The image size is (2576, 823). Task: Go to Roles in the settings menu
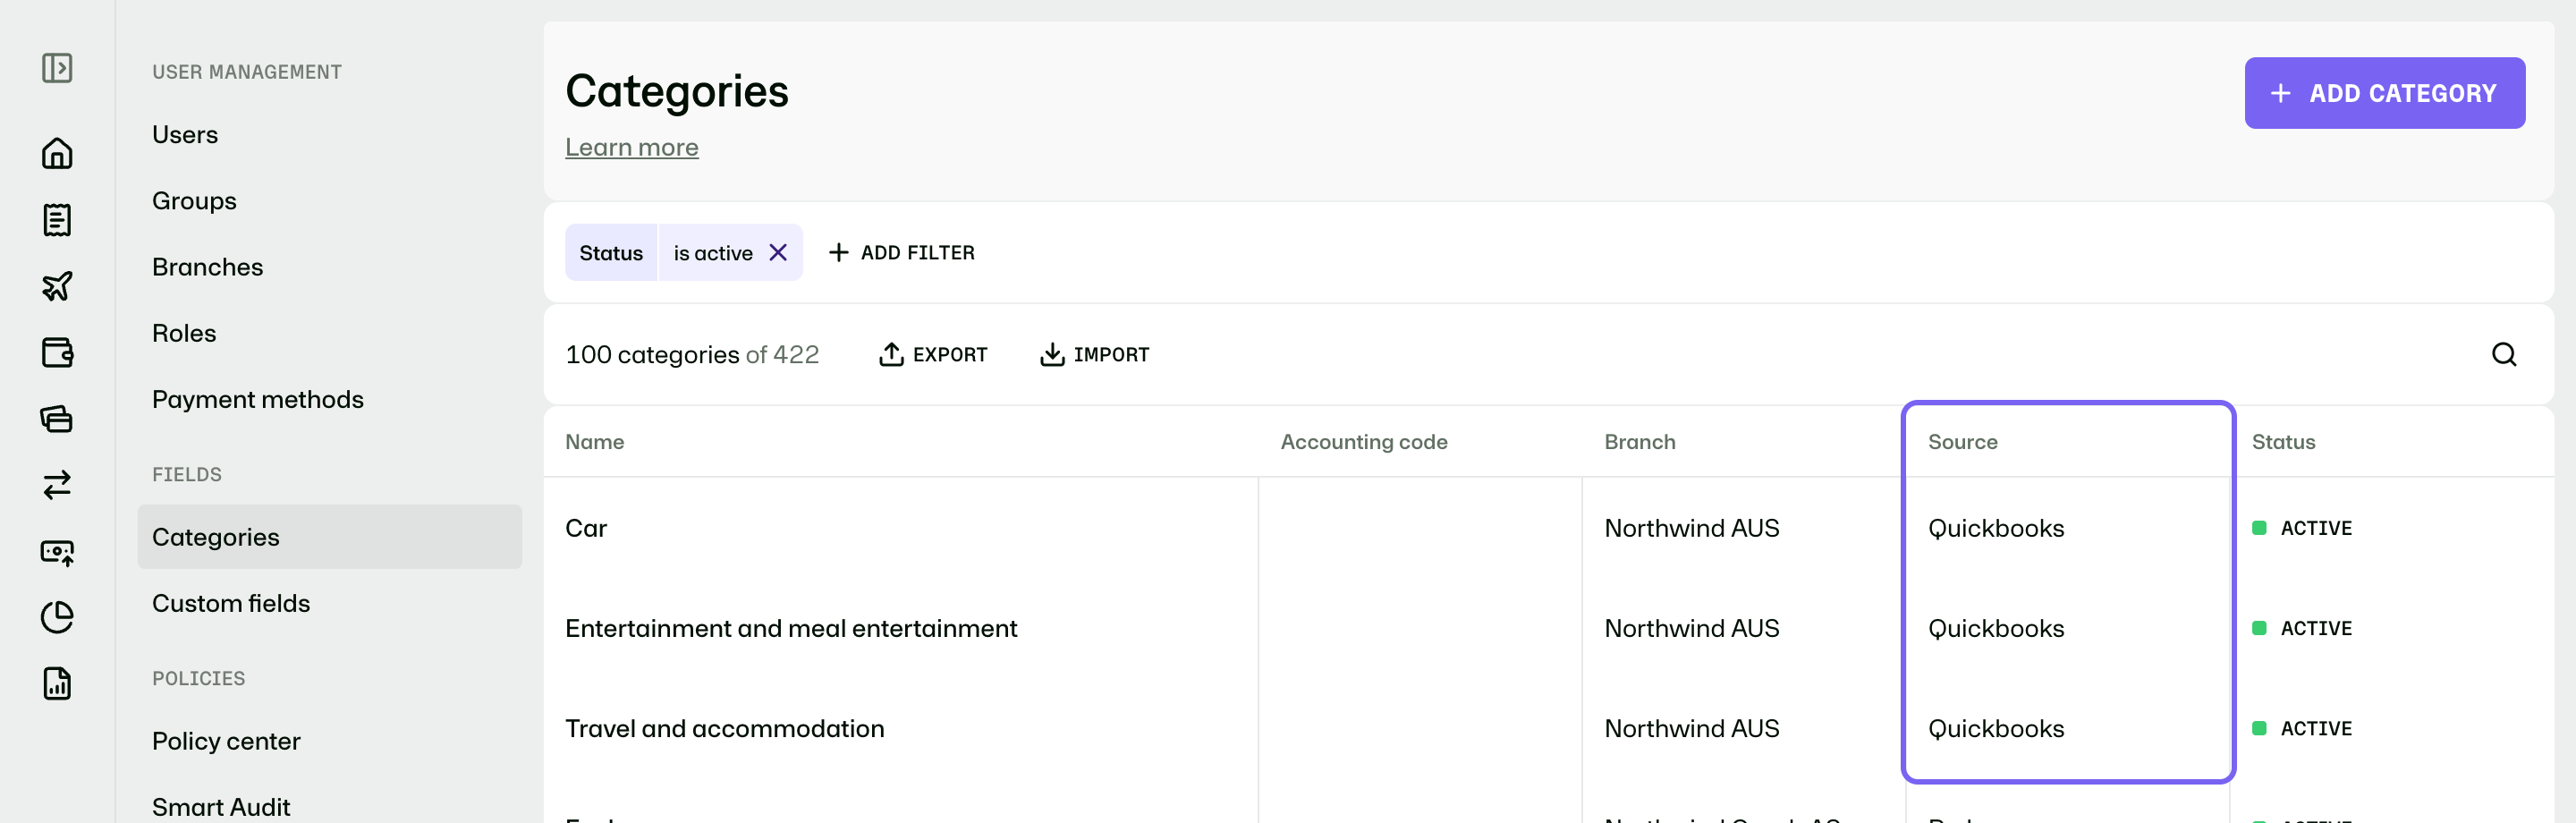click(x=184, y=333)
